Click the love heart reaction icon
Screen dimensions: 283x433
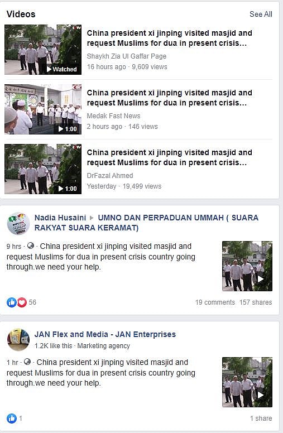(x=22, y=302)
